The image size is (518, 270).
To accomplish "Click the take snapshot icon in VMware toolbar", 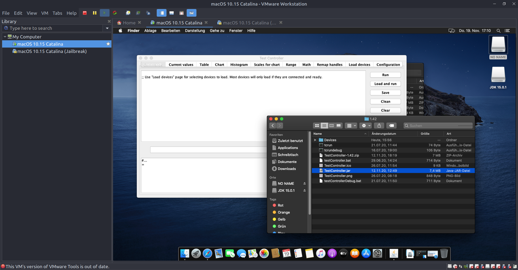I will pos(128,13).
